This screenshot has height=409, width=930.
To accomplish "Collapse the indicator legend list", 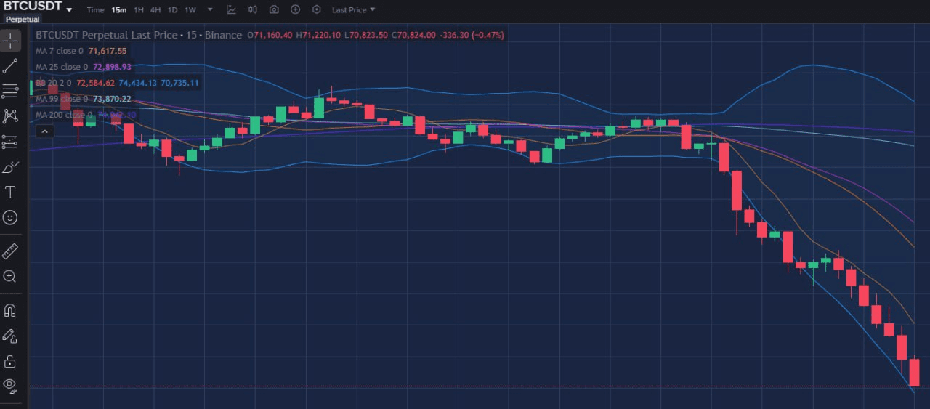I will click(44, 131).
